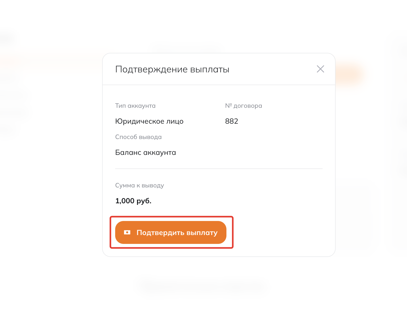Select the 'Юридическое лицо' account type value

coord(149,121)
